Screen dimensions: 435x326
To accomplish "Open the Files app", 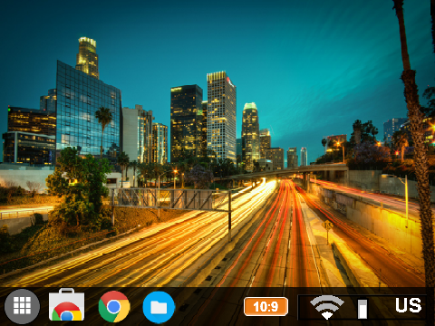I will (x=159, y=307).
